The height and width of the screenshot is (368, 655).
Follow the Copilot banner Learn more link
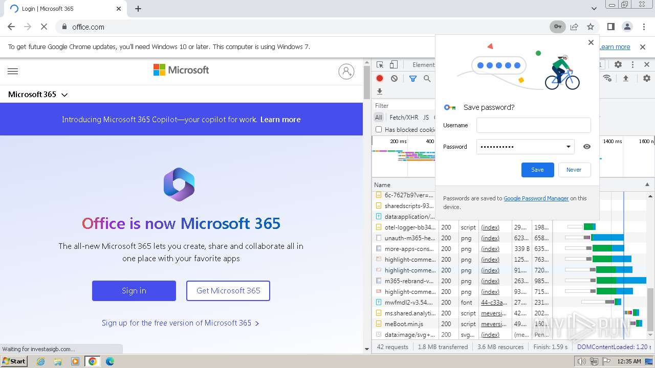(x=280, y=120)
